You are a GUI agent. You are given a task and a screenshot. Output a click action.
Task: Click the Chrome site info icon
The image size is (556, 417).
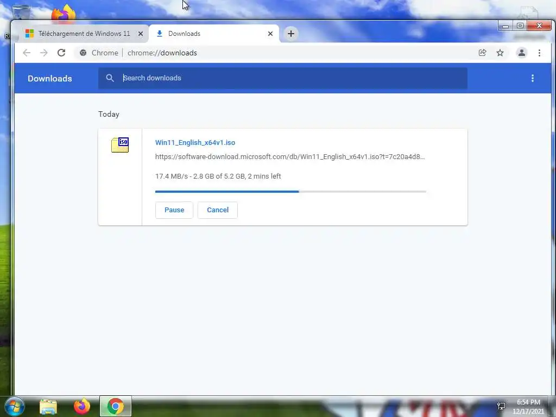tap(83, 53)
